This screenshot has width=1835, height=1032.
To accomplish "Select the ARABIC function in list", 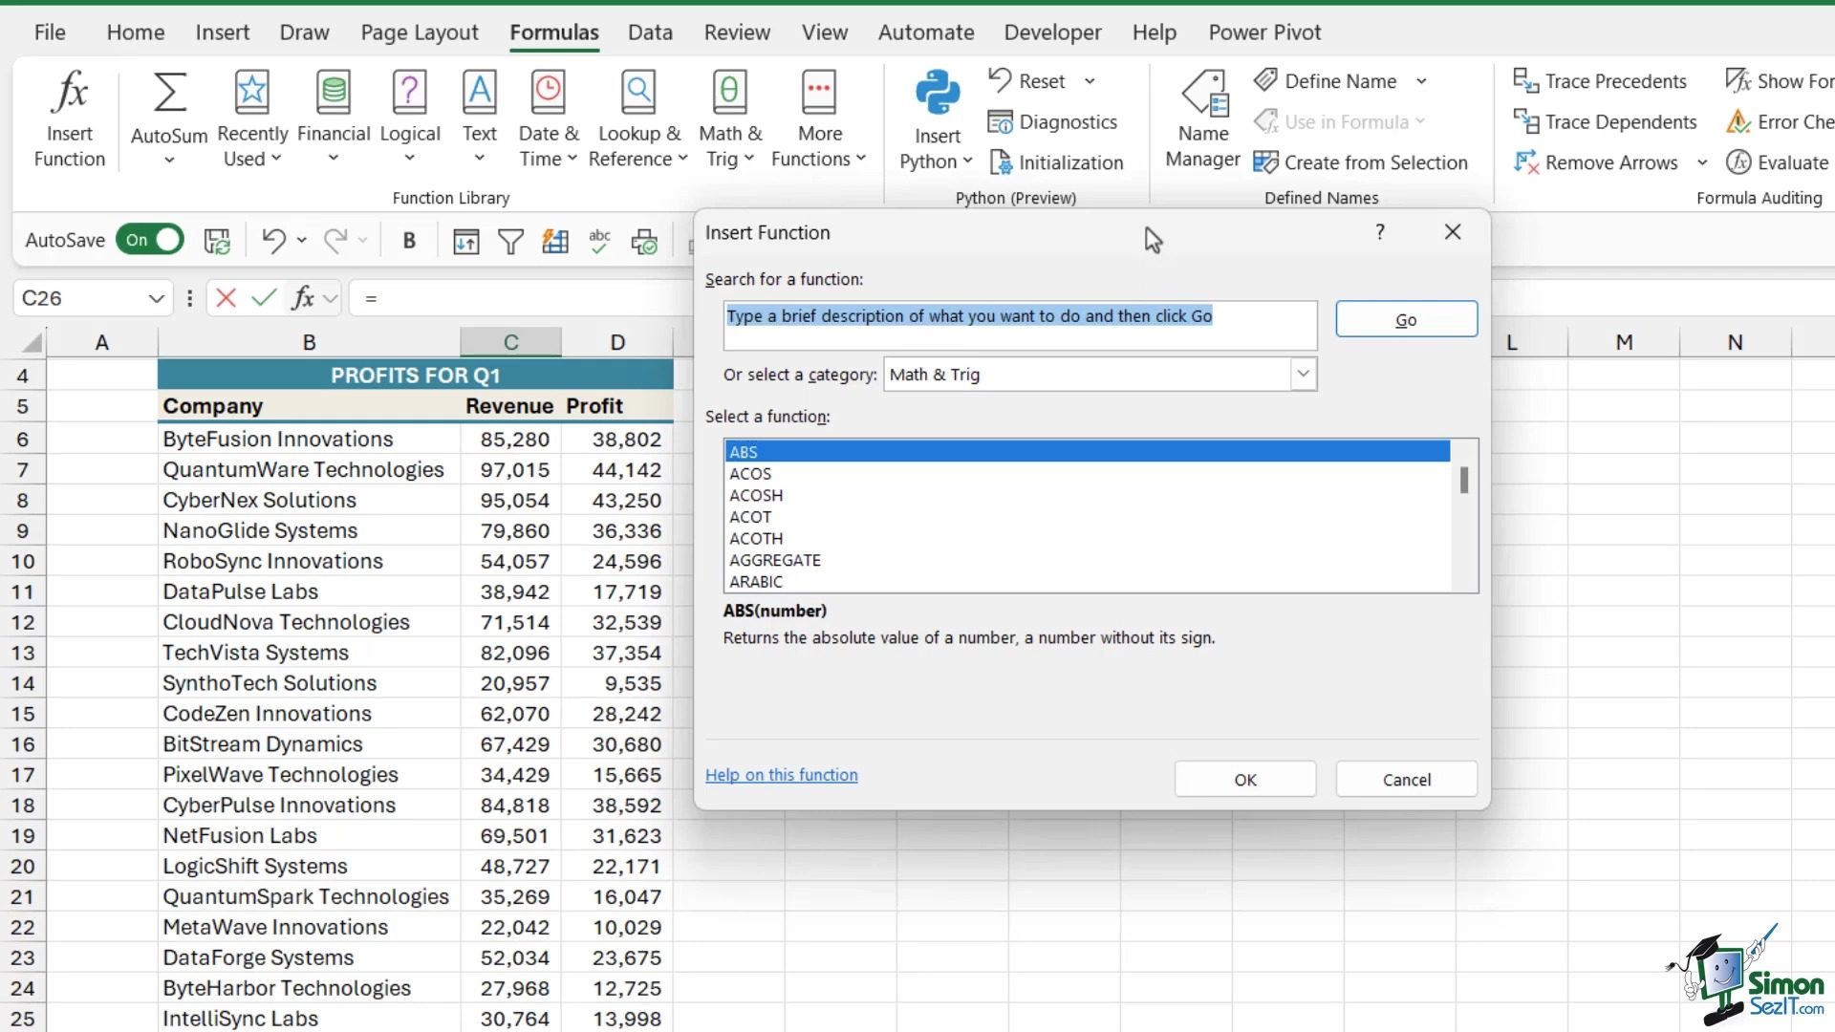I will [1087, 582].
